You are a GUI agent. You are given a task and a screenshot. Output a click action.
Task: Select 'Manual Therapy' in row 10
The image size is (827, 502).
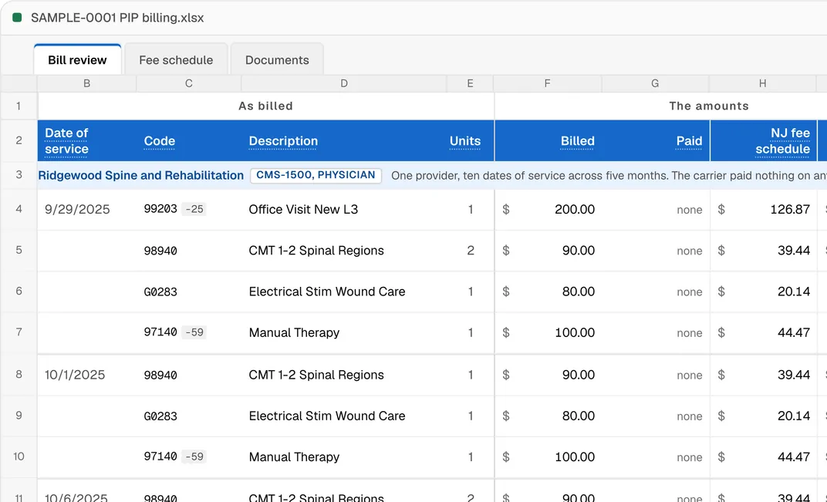294,457
